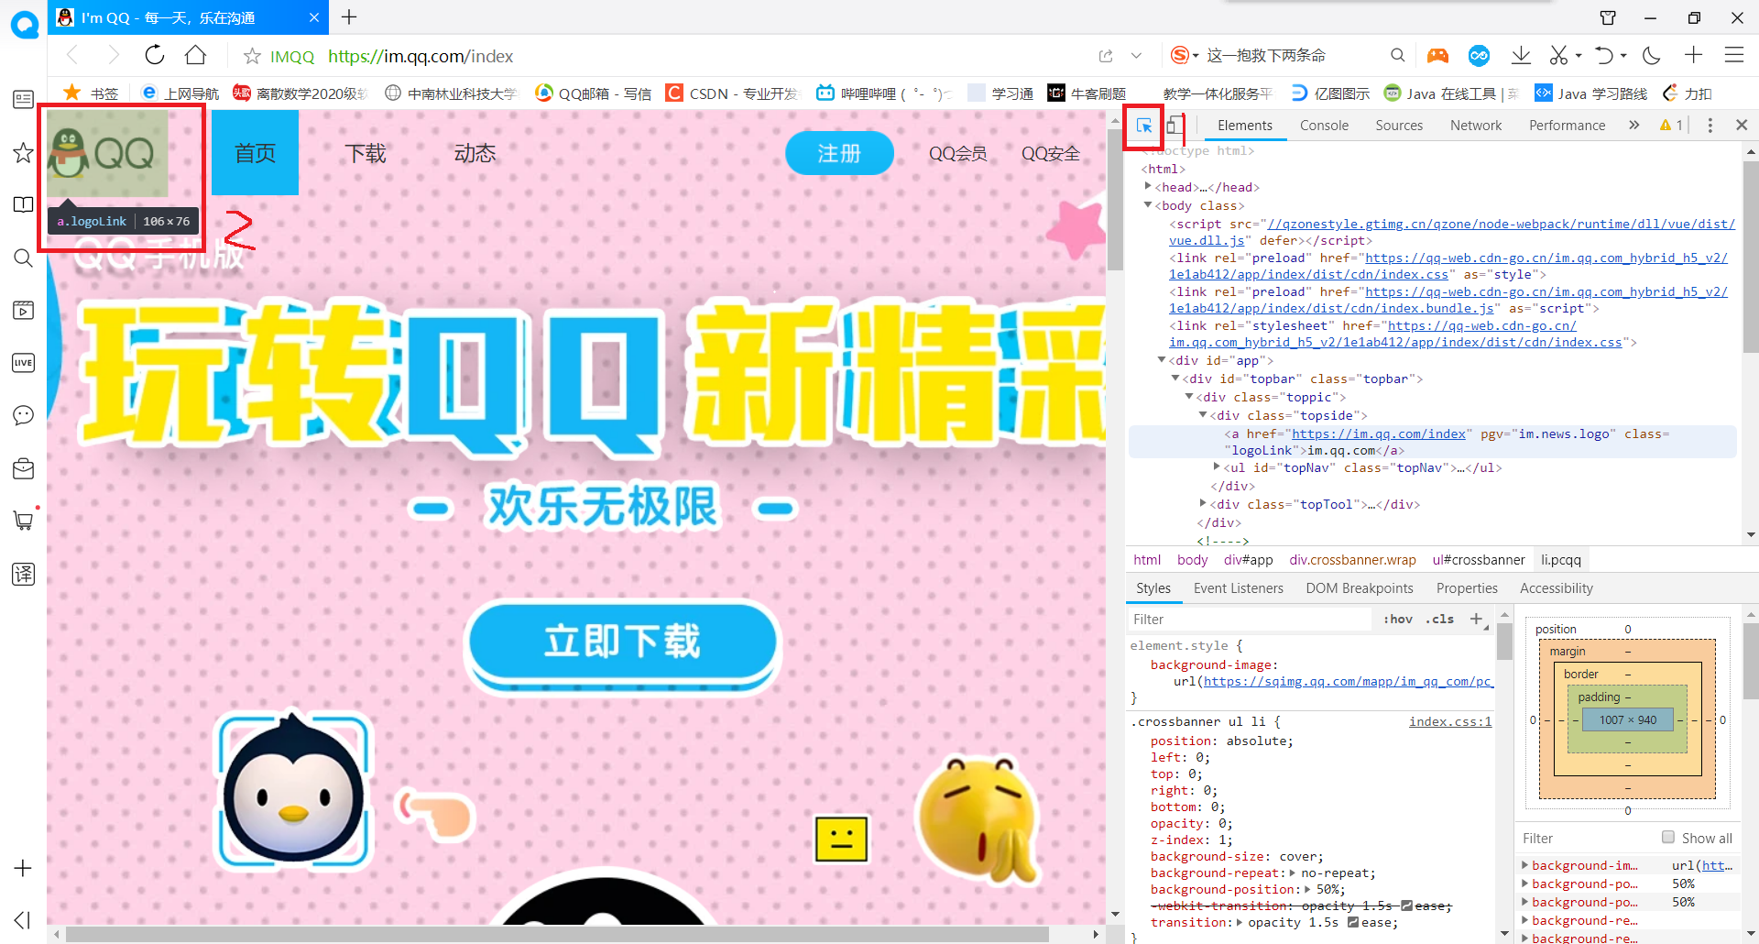Open the screenshot scissors tool in toolbar
Image resolution: width=1759 pixels, height=944 pixels.
pyautogui.click(x=1558, y=55)
